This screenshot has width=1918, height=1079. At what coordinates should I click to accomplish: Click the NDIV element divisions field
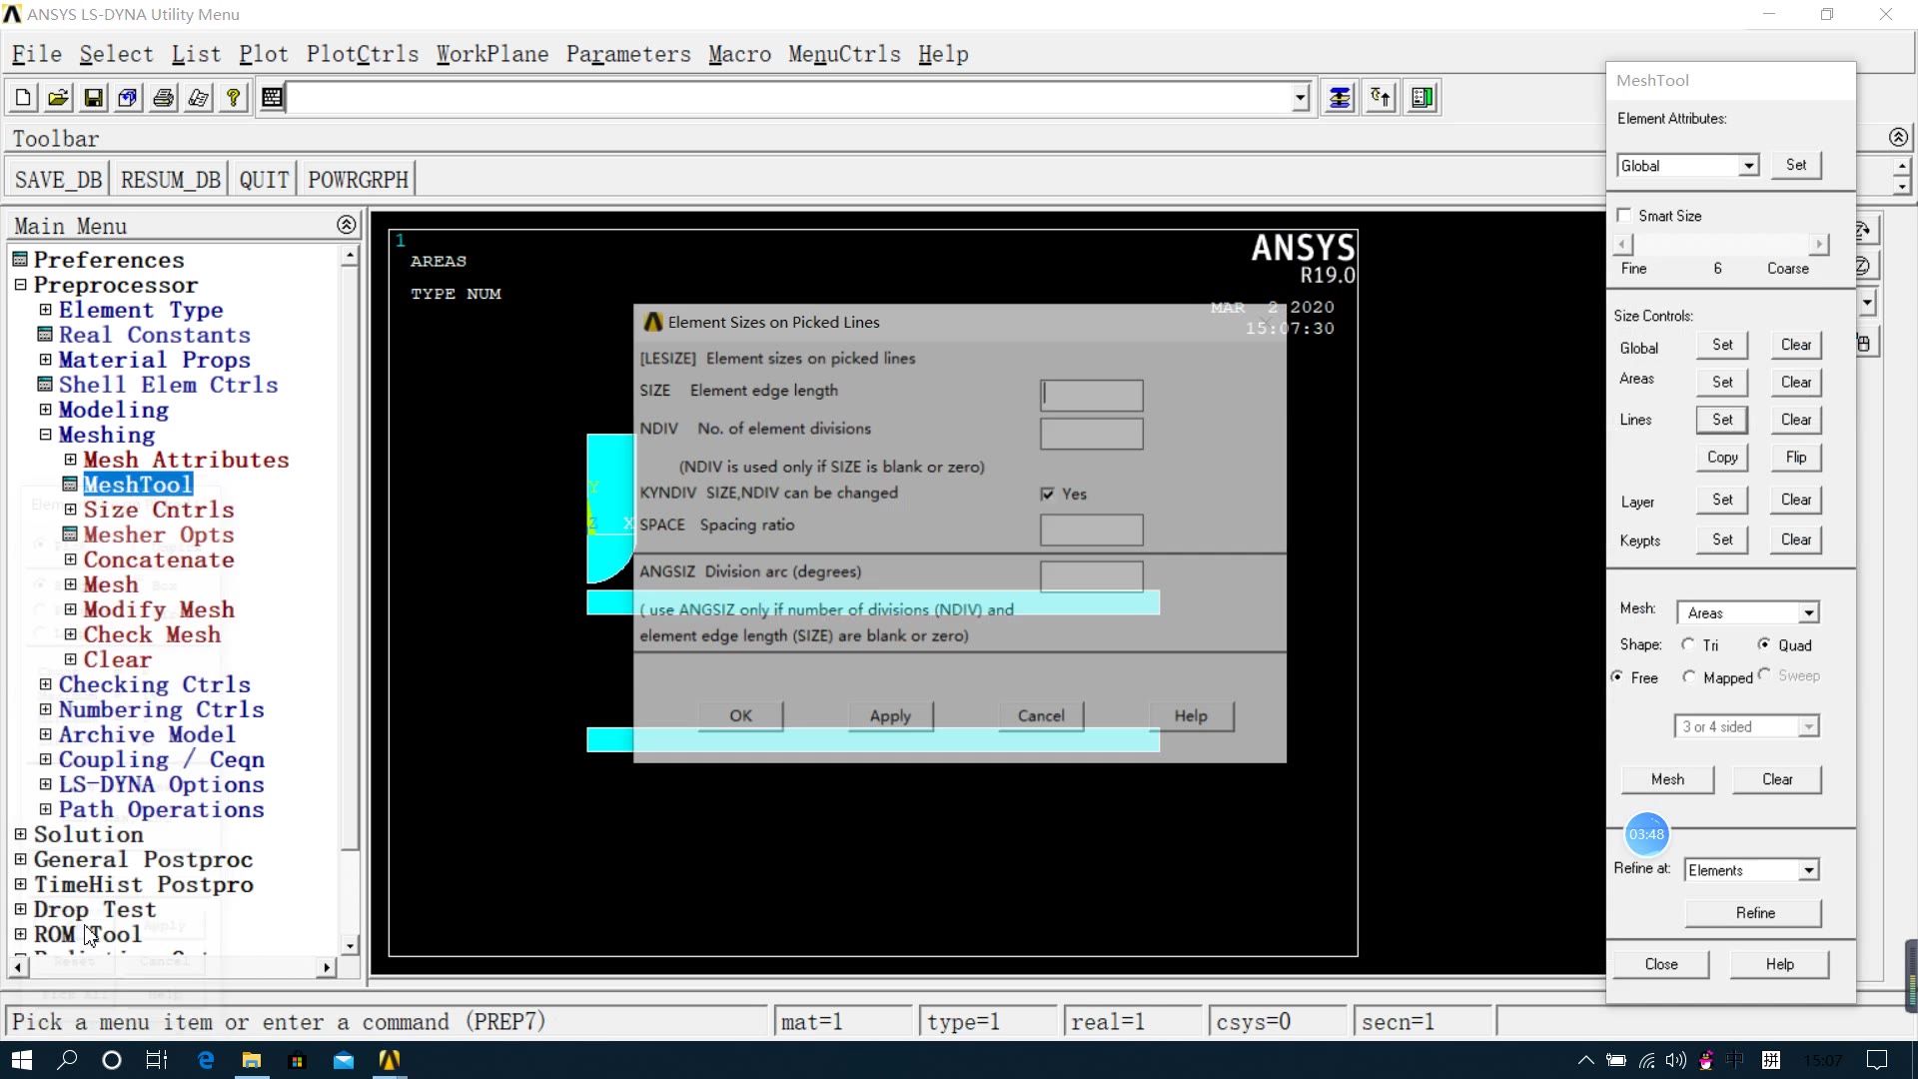1091,434
